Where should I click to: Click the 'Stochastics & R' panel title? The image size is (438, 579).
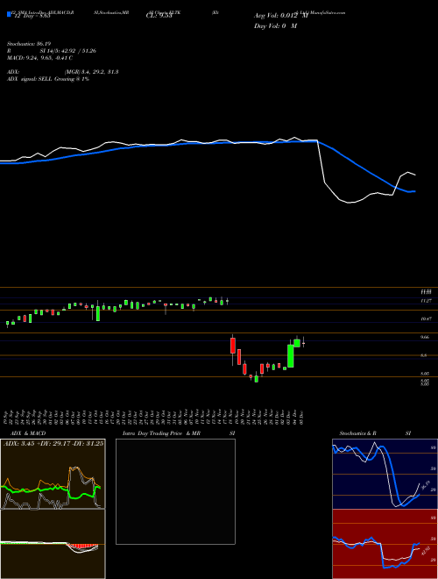[358, 433]
